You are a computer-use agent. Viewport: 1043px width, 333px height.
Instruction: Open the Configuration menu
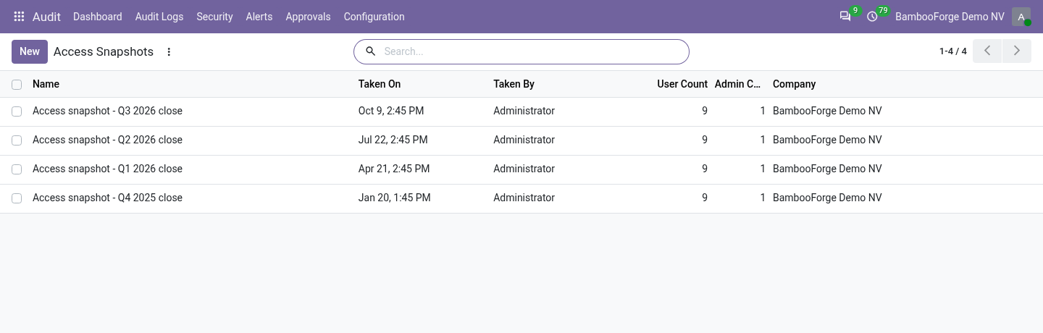(x=374, y=17)
